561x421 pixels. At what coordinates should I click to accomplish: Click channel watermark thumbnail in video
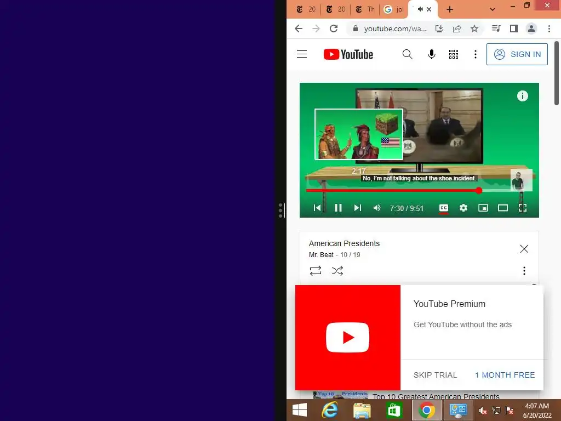coord(522,180)
